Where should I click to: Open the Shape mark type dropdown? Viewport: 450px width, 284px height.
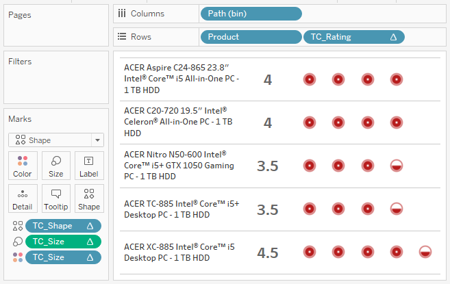(56, 140)
